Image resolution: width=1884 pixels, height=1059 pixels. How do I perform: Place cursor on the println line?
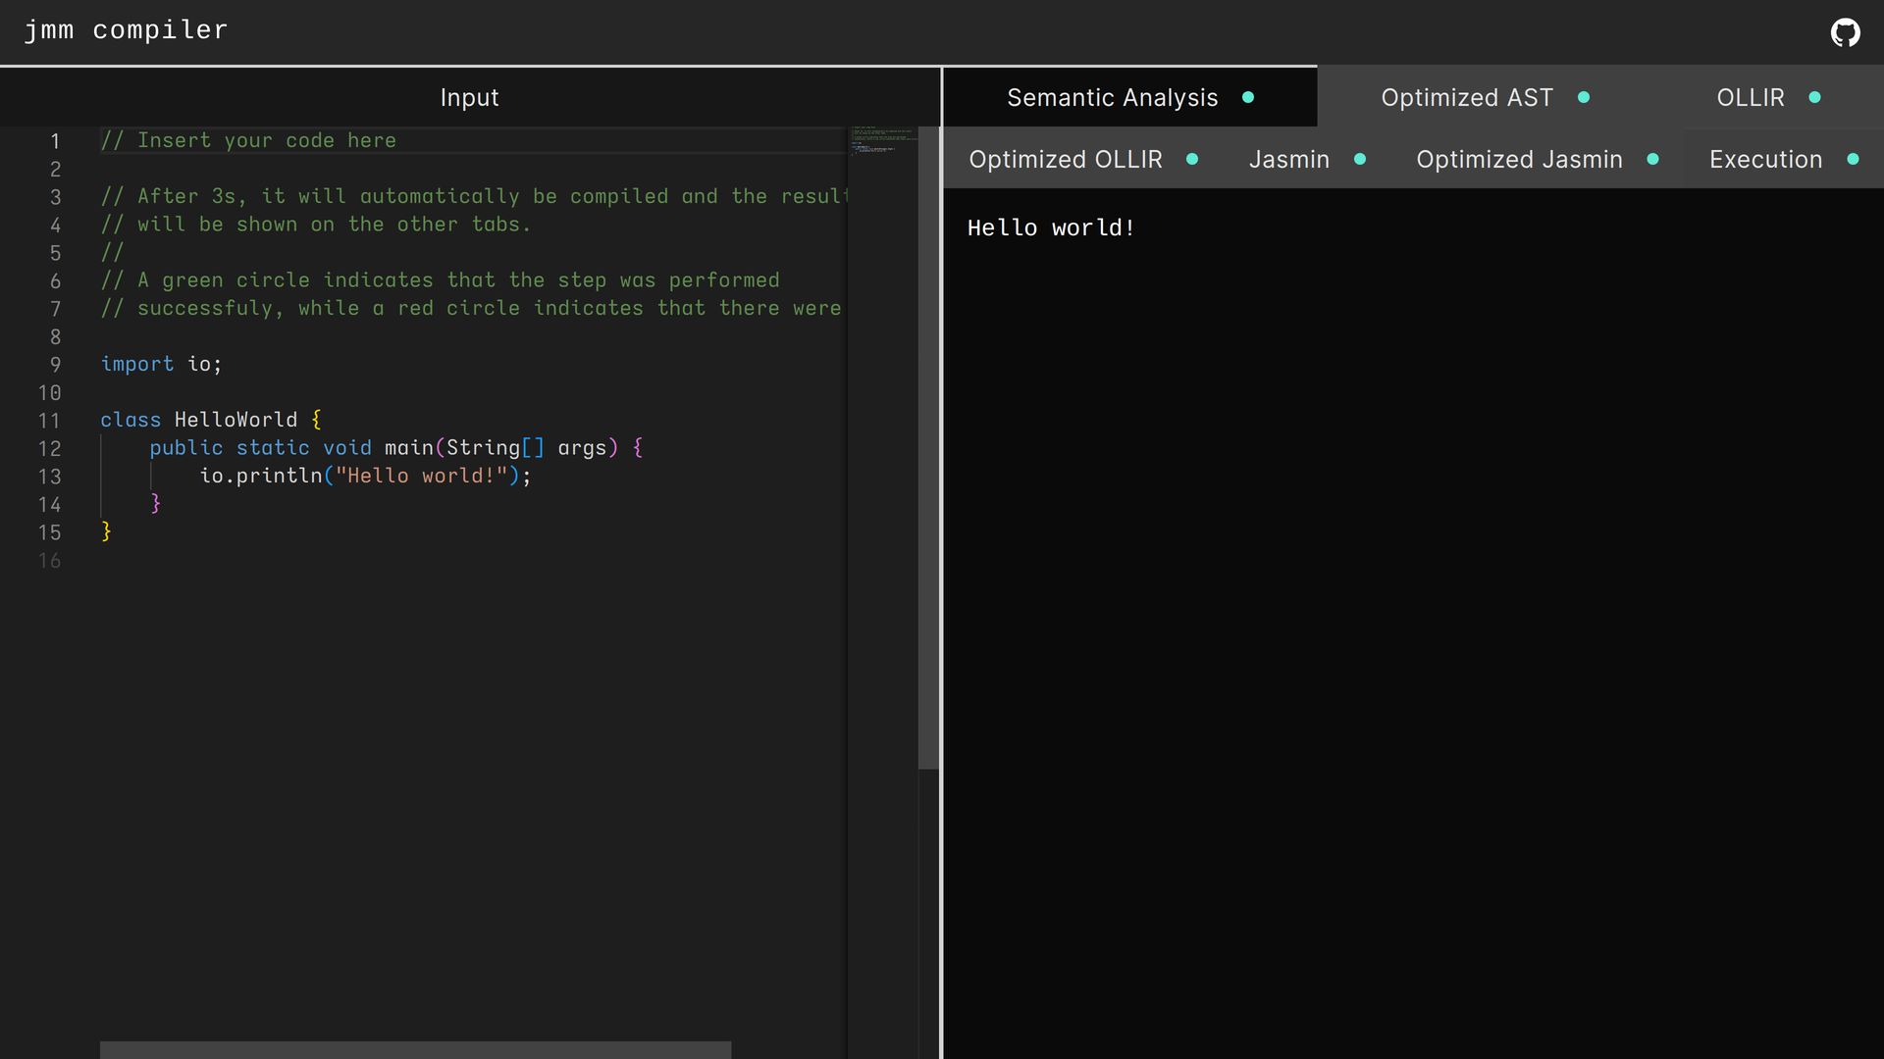(x=364, y=477)
